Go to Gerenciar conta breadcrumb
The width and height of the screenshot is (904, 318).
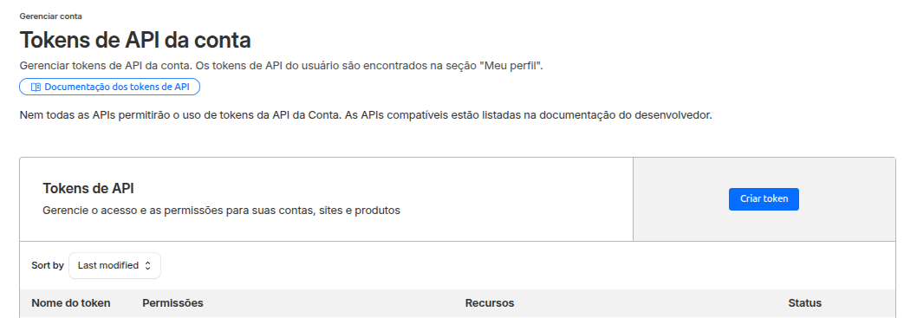[51, 16]
